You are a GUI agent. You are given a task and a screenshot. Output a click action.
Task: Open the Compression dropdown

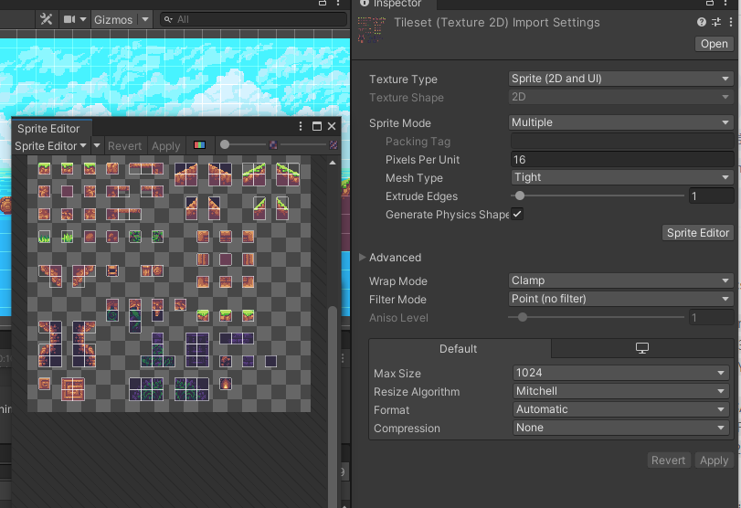click(x=620, y=428)
